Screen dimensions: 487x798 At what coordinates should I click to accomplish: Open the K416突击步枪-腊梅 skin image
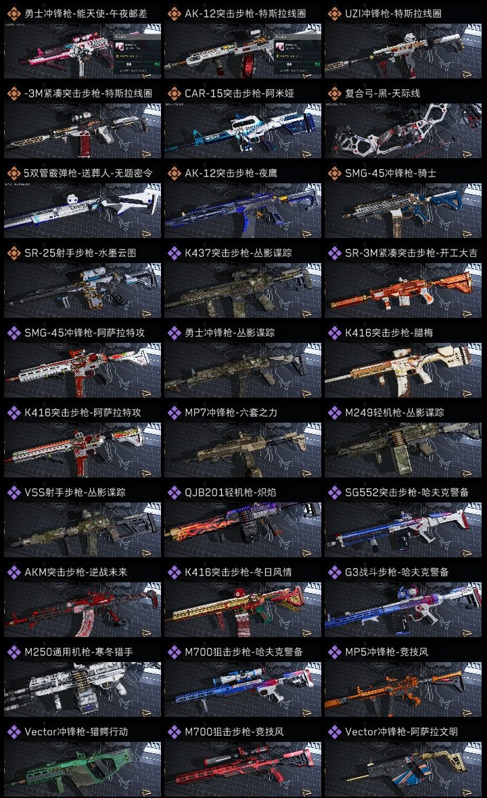click(403, 370)
